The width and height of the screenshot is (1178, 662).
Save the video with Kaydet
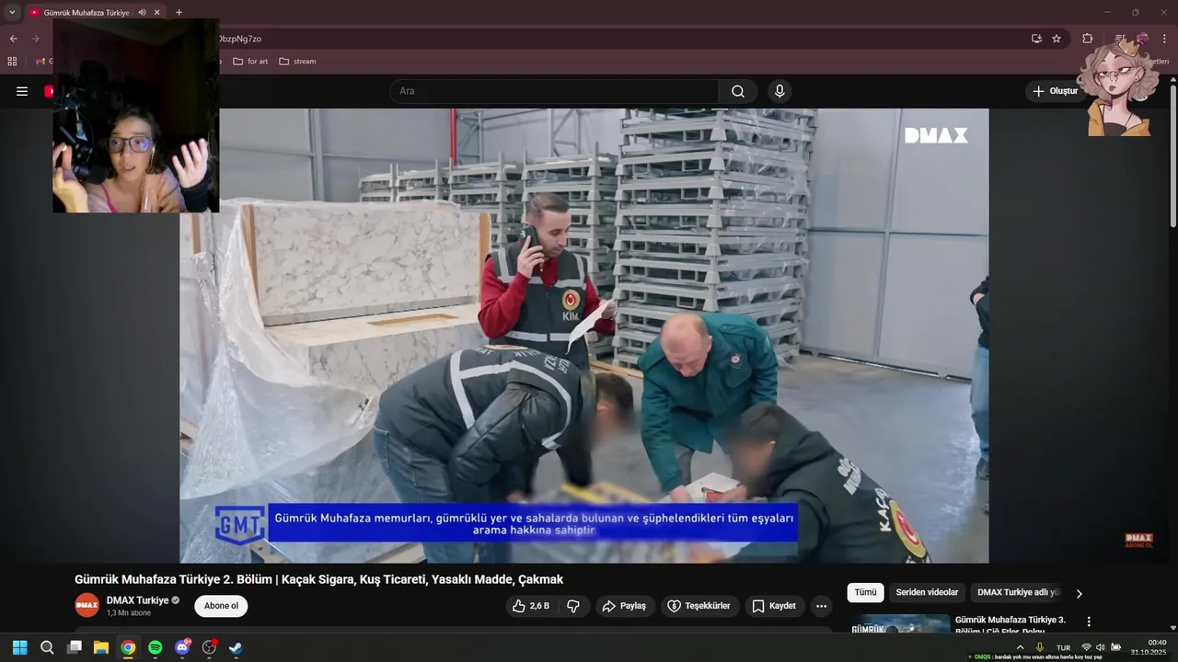coord(774,606)
